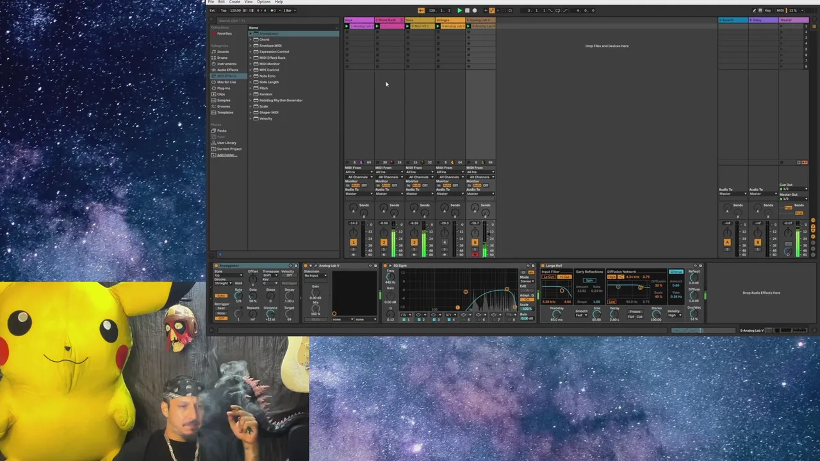This screenshot has height=461, width=820.
Task: Launch the clip in the bass track
Action: [x=407, y=26]
